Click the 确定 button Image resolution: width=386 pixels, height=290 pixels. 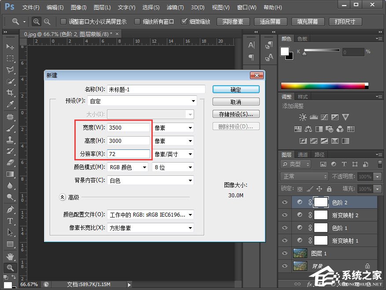(x=236, y=89)
